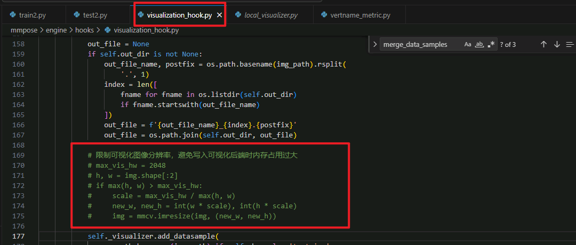Viewport: 576px width, 245px height.
Task: Open the vertname_metric.py tab
Action: [x=360, y=15]
